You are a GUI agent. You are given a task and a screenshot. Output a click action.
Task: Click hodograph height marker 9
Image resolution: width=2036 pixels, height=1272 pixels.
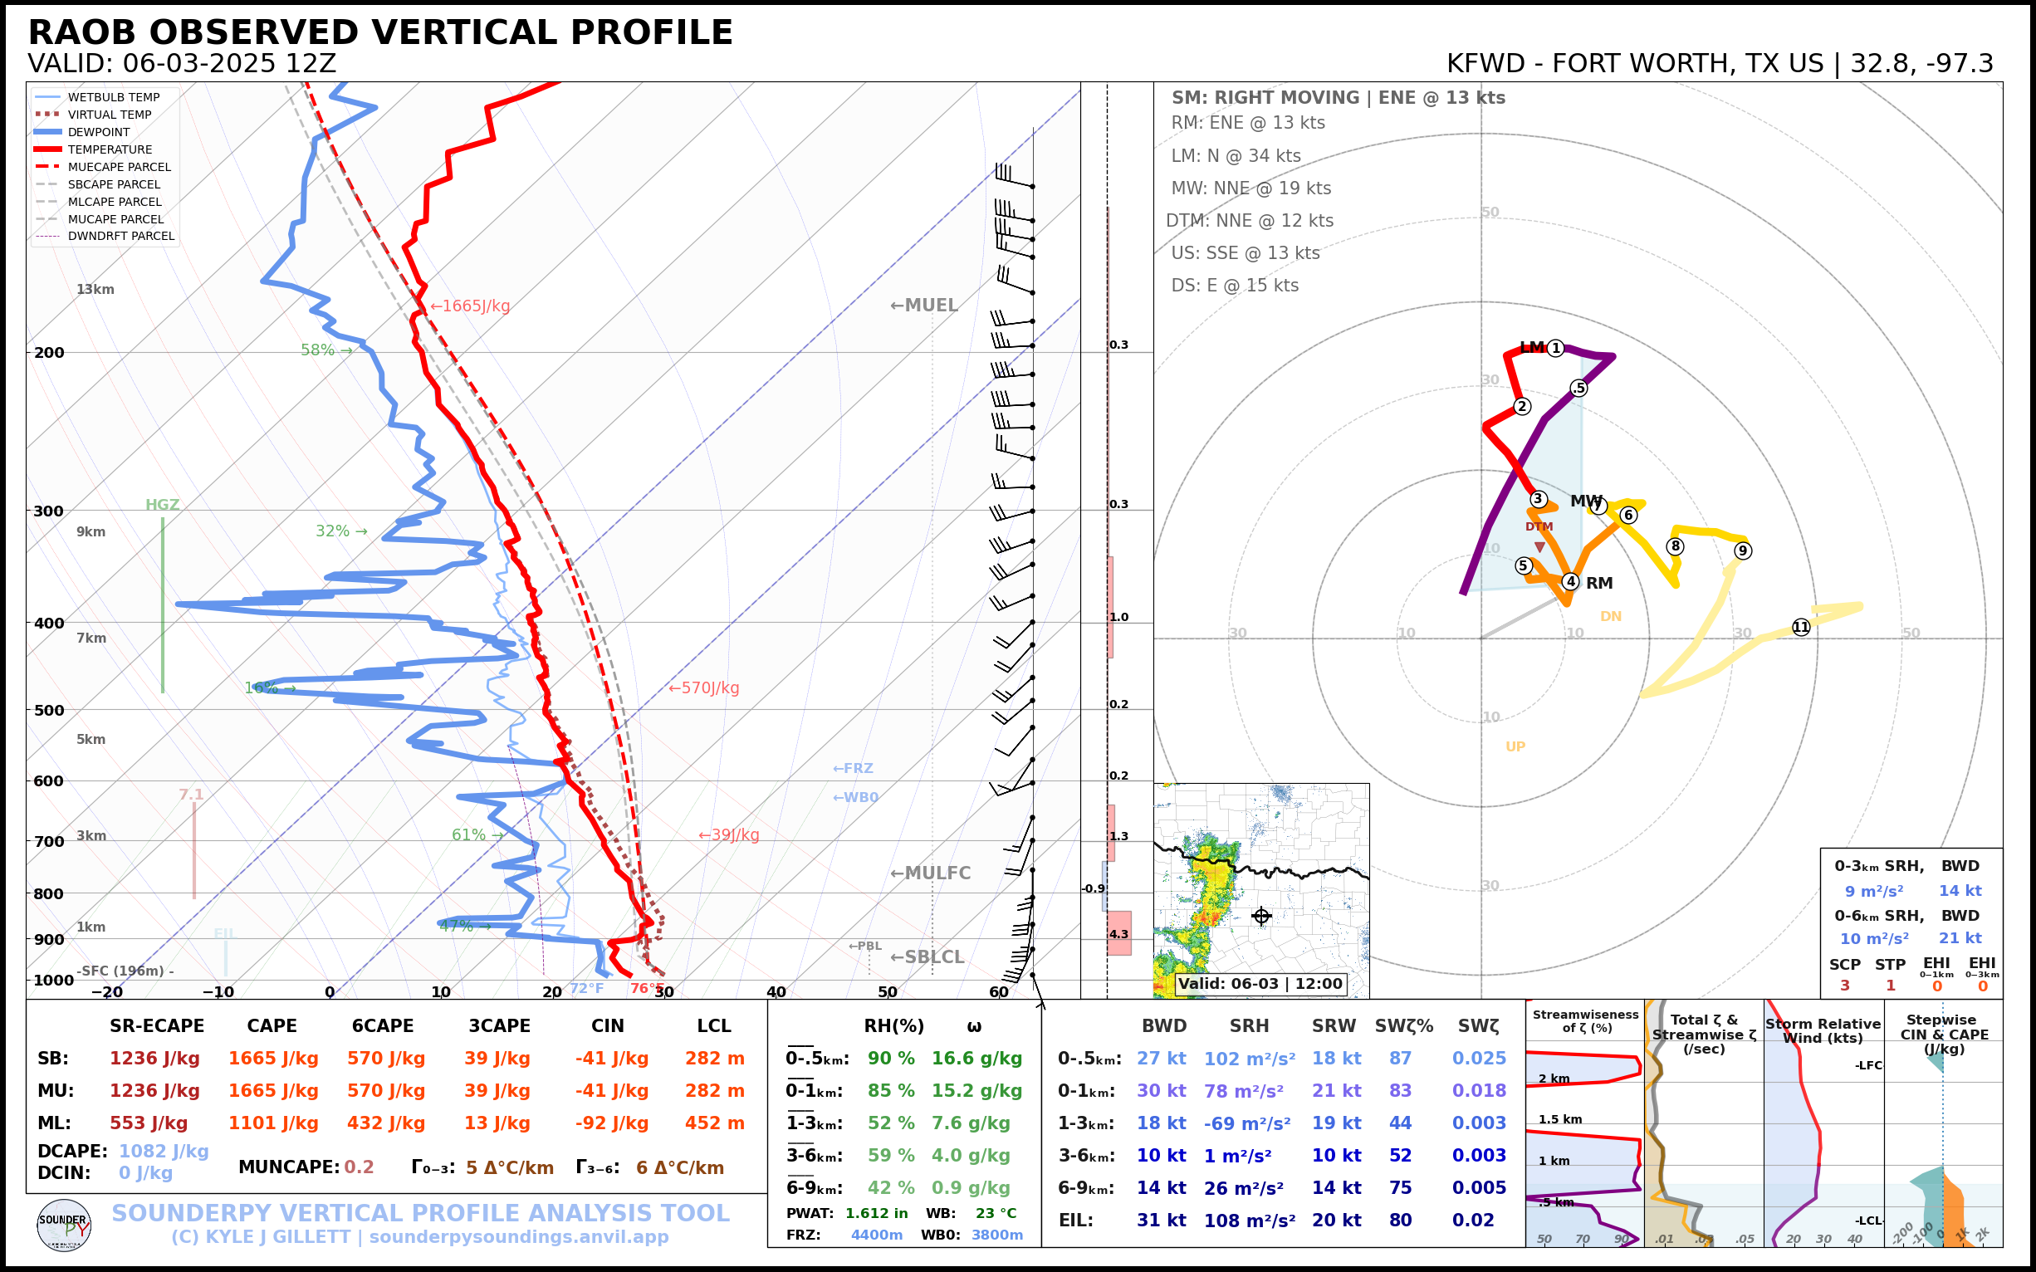click(1742, 551)
